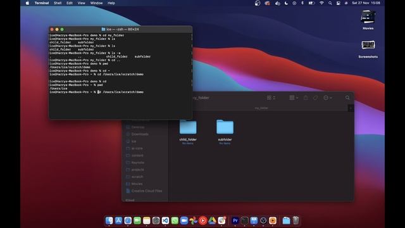Select Movies in the Finder sidebar

(x=137, y=184)
